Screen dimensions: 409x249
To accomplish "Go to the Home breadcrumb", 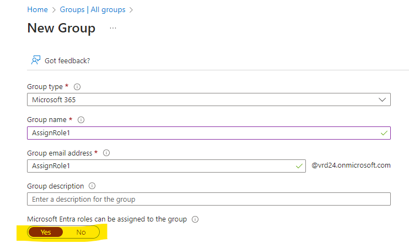I will (x=37, y=10).
